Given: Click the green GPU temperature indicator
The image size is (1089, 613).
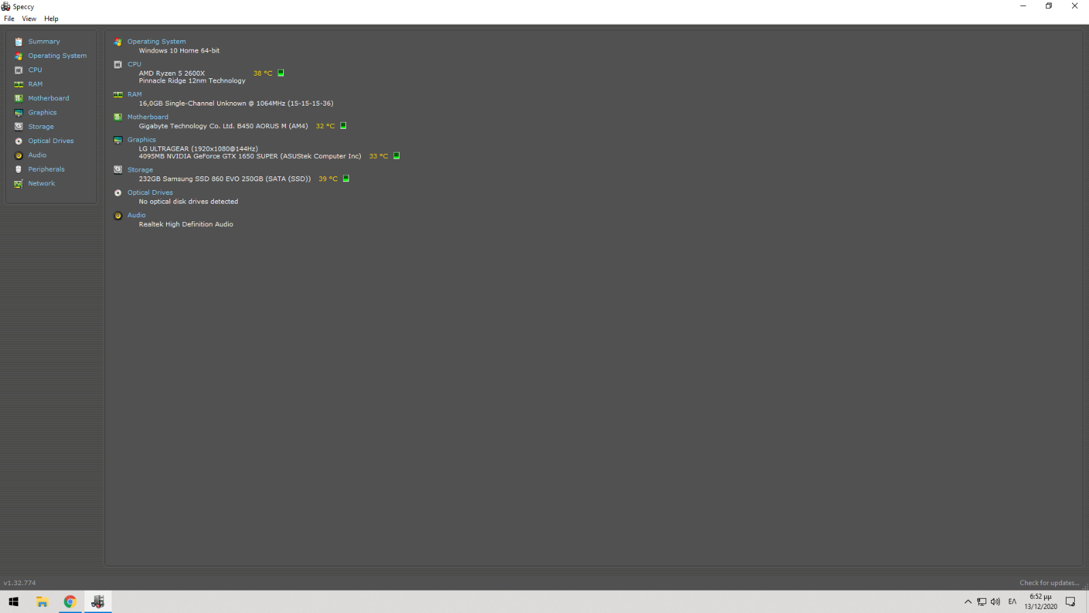Looking at the screenshot, I should (396, 156).
